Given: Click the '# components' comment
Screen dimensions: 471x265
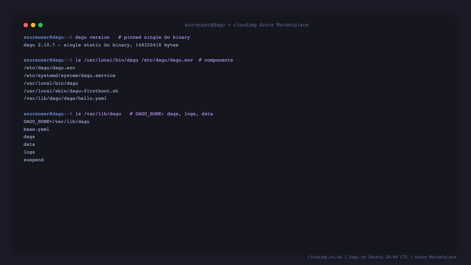Looking at the screenshot, I should (x=216, y=60).
